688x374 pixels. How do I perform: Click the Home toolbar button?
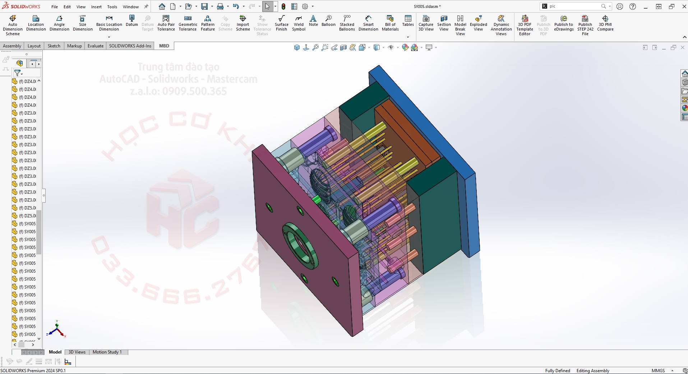162,6
